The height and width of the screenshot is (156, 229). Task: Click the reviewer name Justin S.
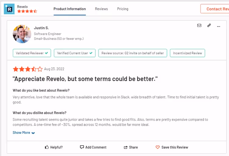click(x=41, y=28)
